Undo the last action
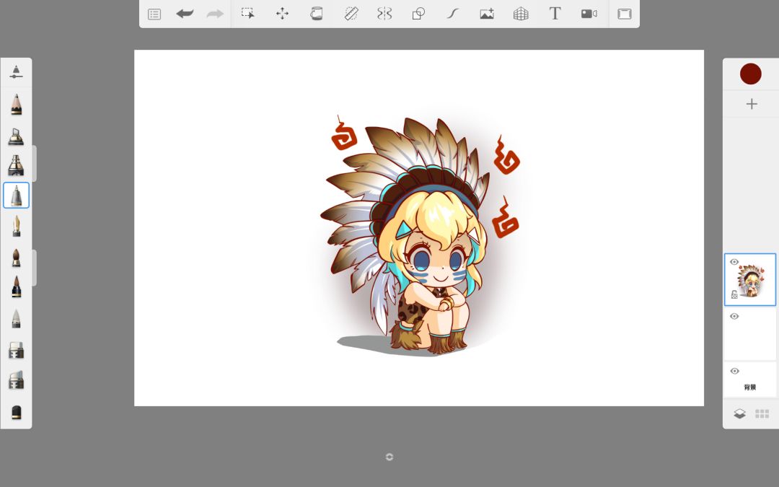779x487 pixels. (x=185, y=14)
